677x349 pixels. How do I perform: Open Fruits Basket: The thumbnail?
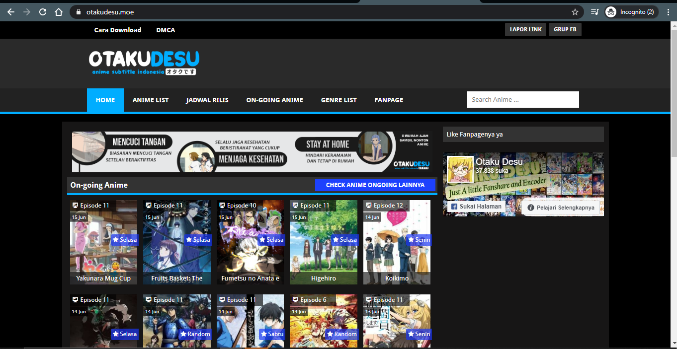coord(177,242)
